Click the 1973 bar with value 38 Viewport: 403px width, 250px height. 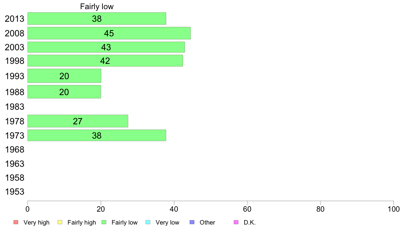click(97, 136)
